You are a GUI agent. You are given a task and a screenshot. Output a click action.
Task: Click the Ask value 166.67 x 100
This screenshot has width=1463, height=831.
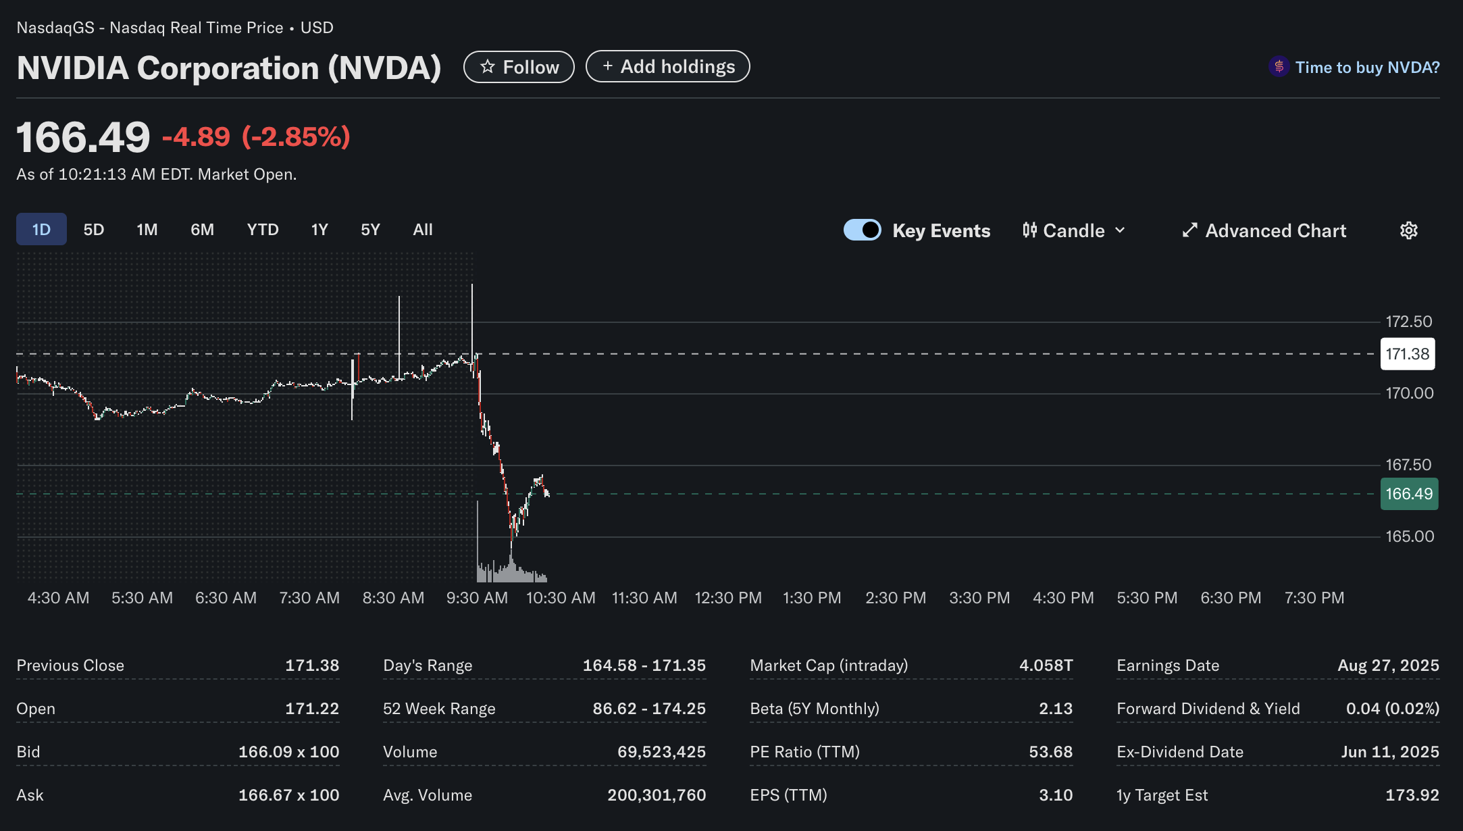(288, 795)
